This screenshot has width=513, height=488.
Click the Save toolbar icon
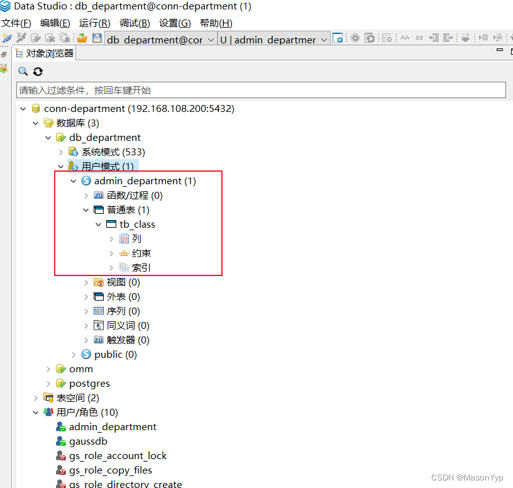coord(96,38)
